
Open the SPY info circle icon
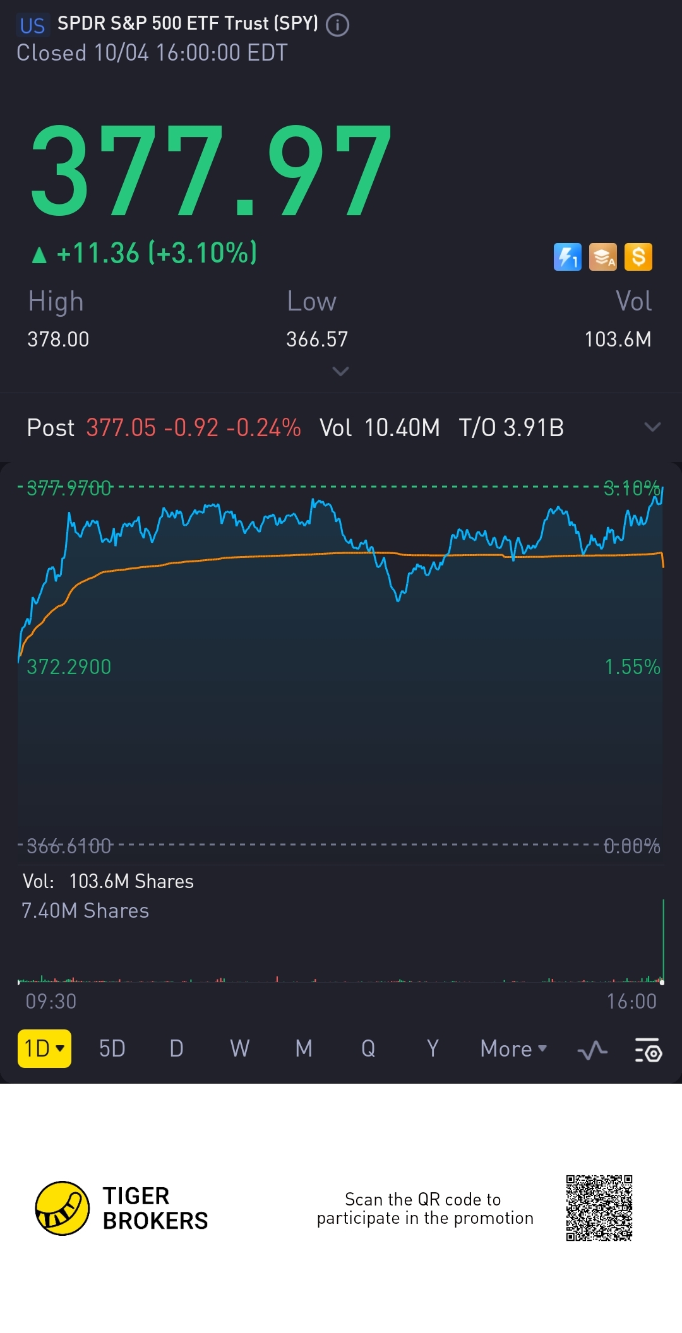pyautogui.click(x=337, y=25)
